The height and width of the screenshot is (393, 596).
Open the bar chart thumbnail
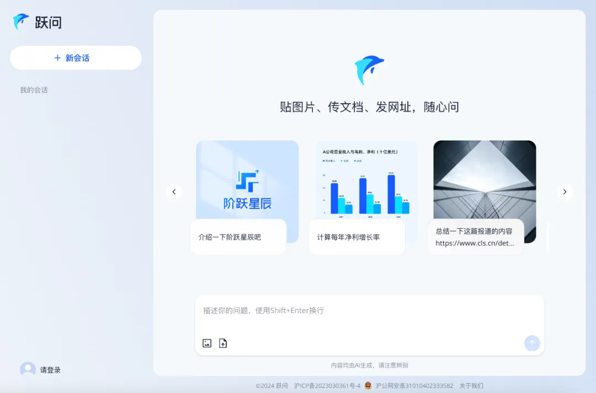tap(366, 180)
